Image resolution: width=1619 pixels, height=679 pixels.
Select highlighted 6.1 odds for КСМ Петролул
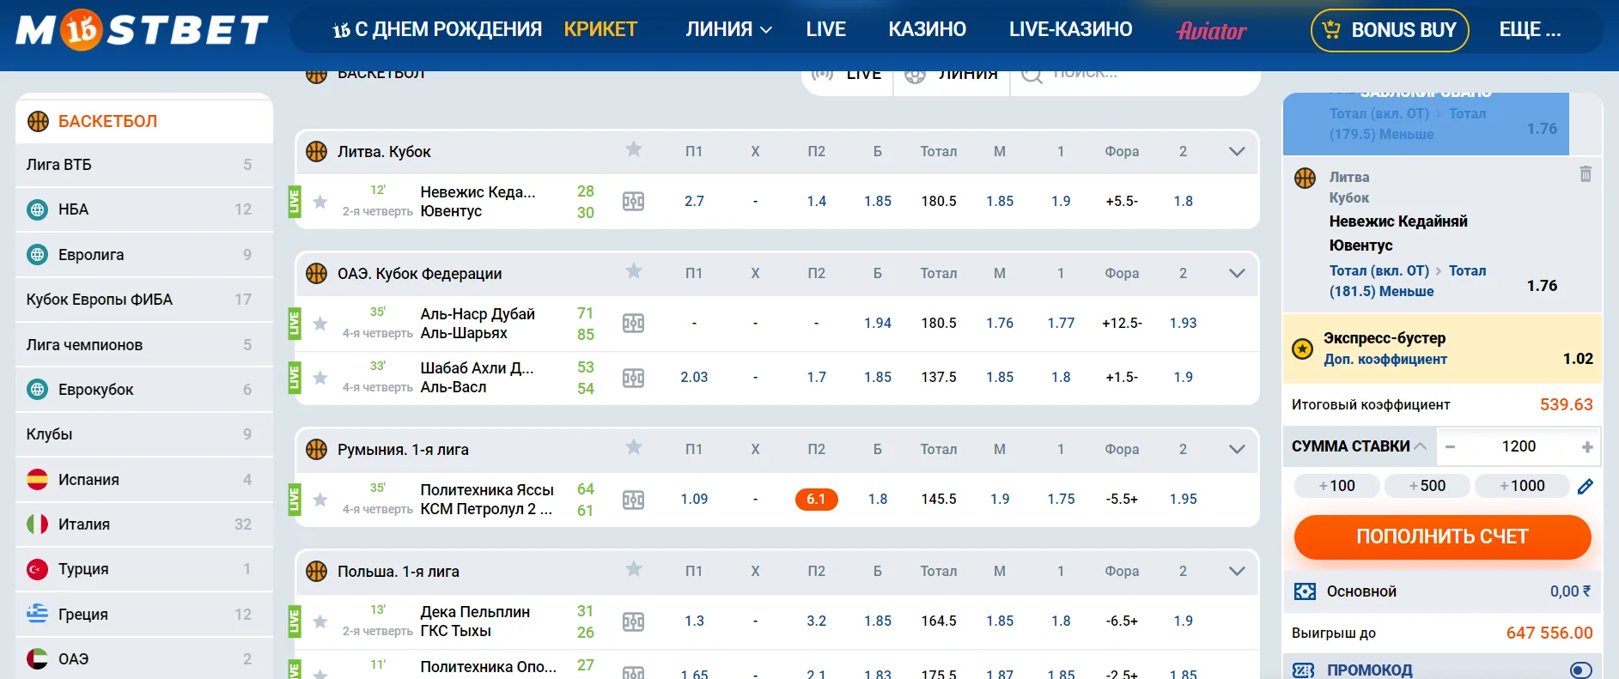[816, 499]
